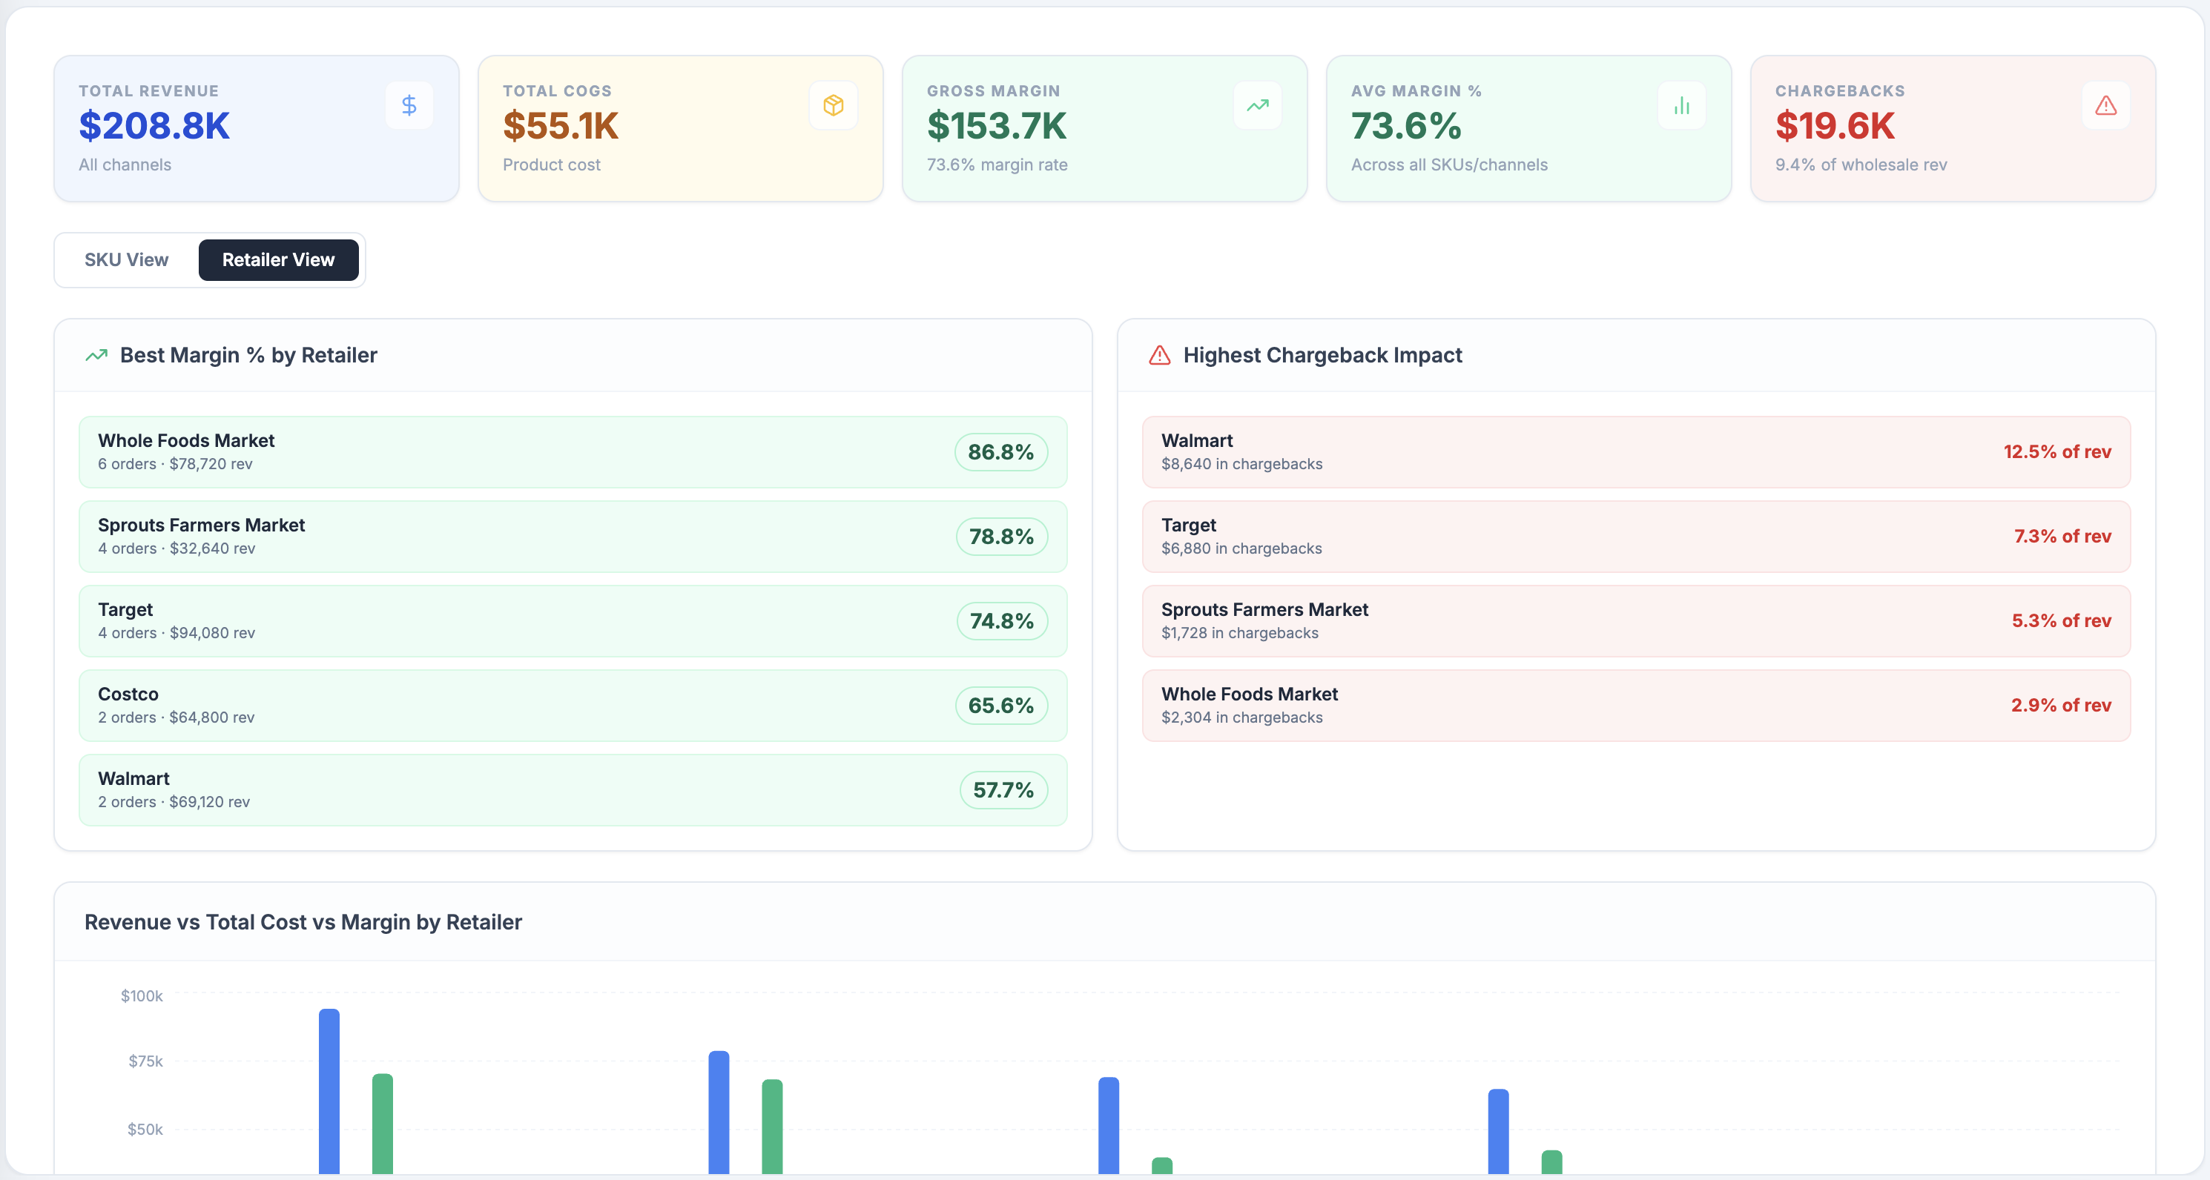Click the 73.6% average margin value
2210x1180 pixels.
tap(1406, 126)
